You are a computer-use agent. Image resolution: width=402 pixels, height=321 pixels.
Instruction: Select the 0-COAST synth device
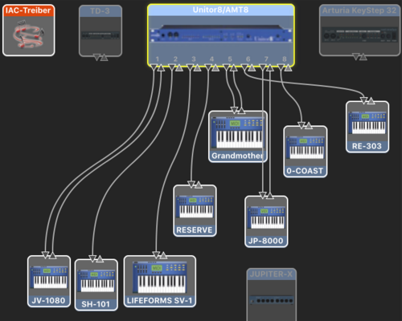[x=306, y=152]
